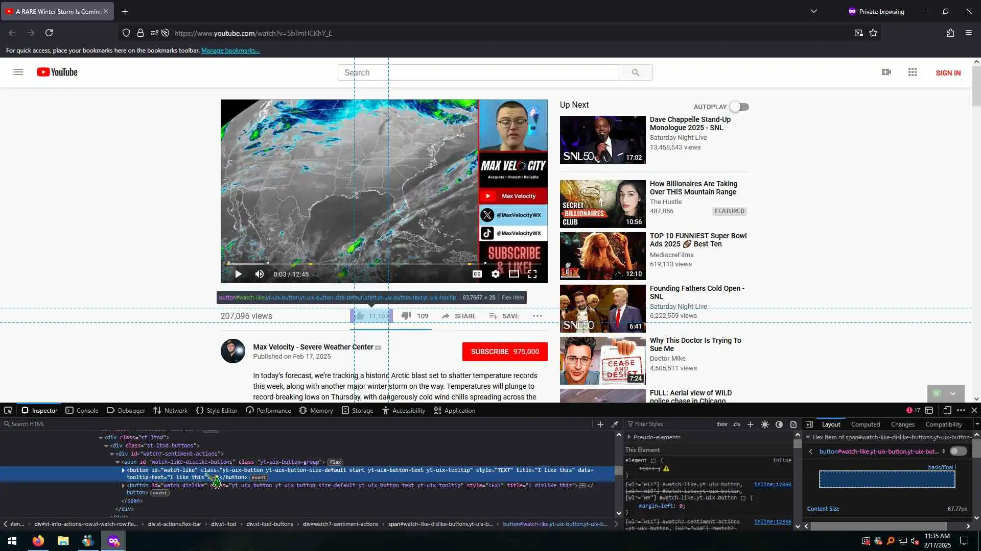Expand the Pseudo-elements section
981x551 pixels.
coord(629,438)
